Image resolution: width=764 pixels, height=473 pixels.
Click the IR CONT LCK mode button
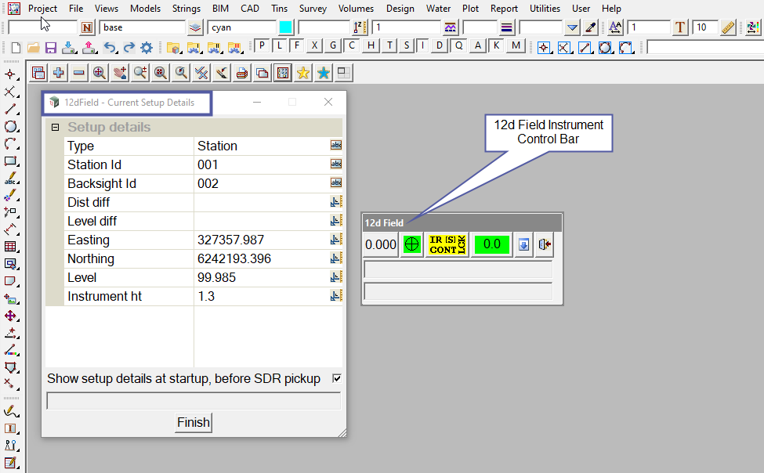(x=447, y=244)
